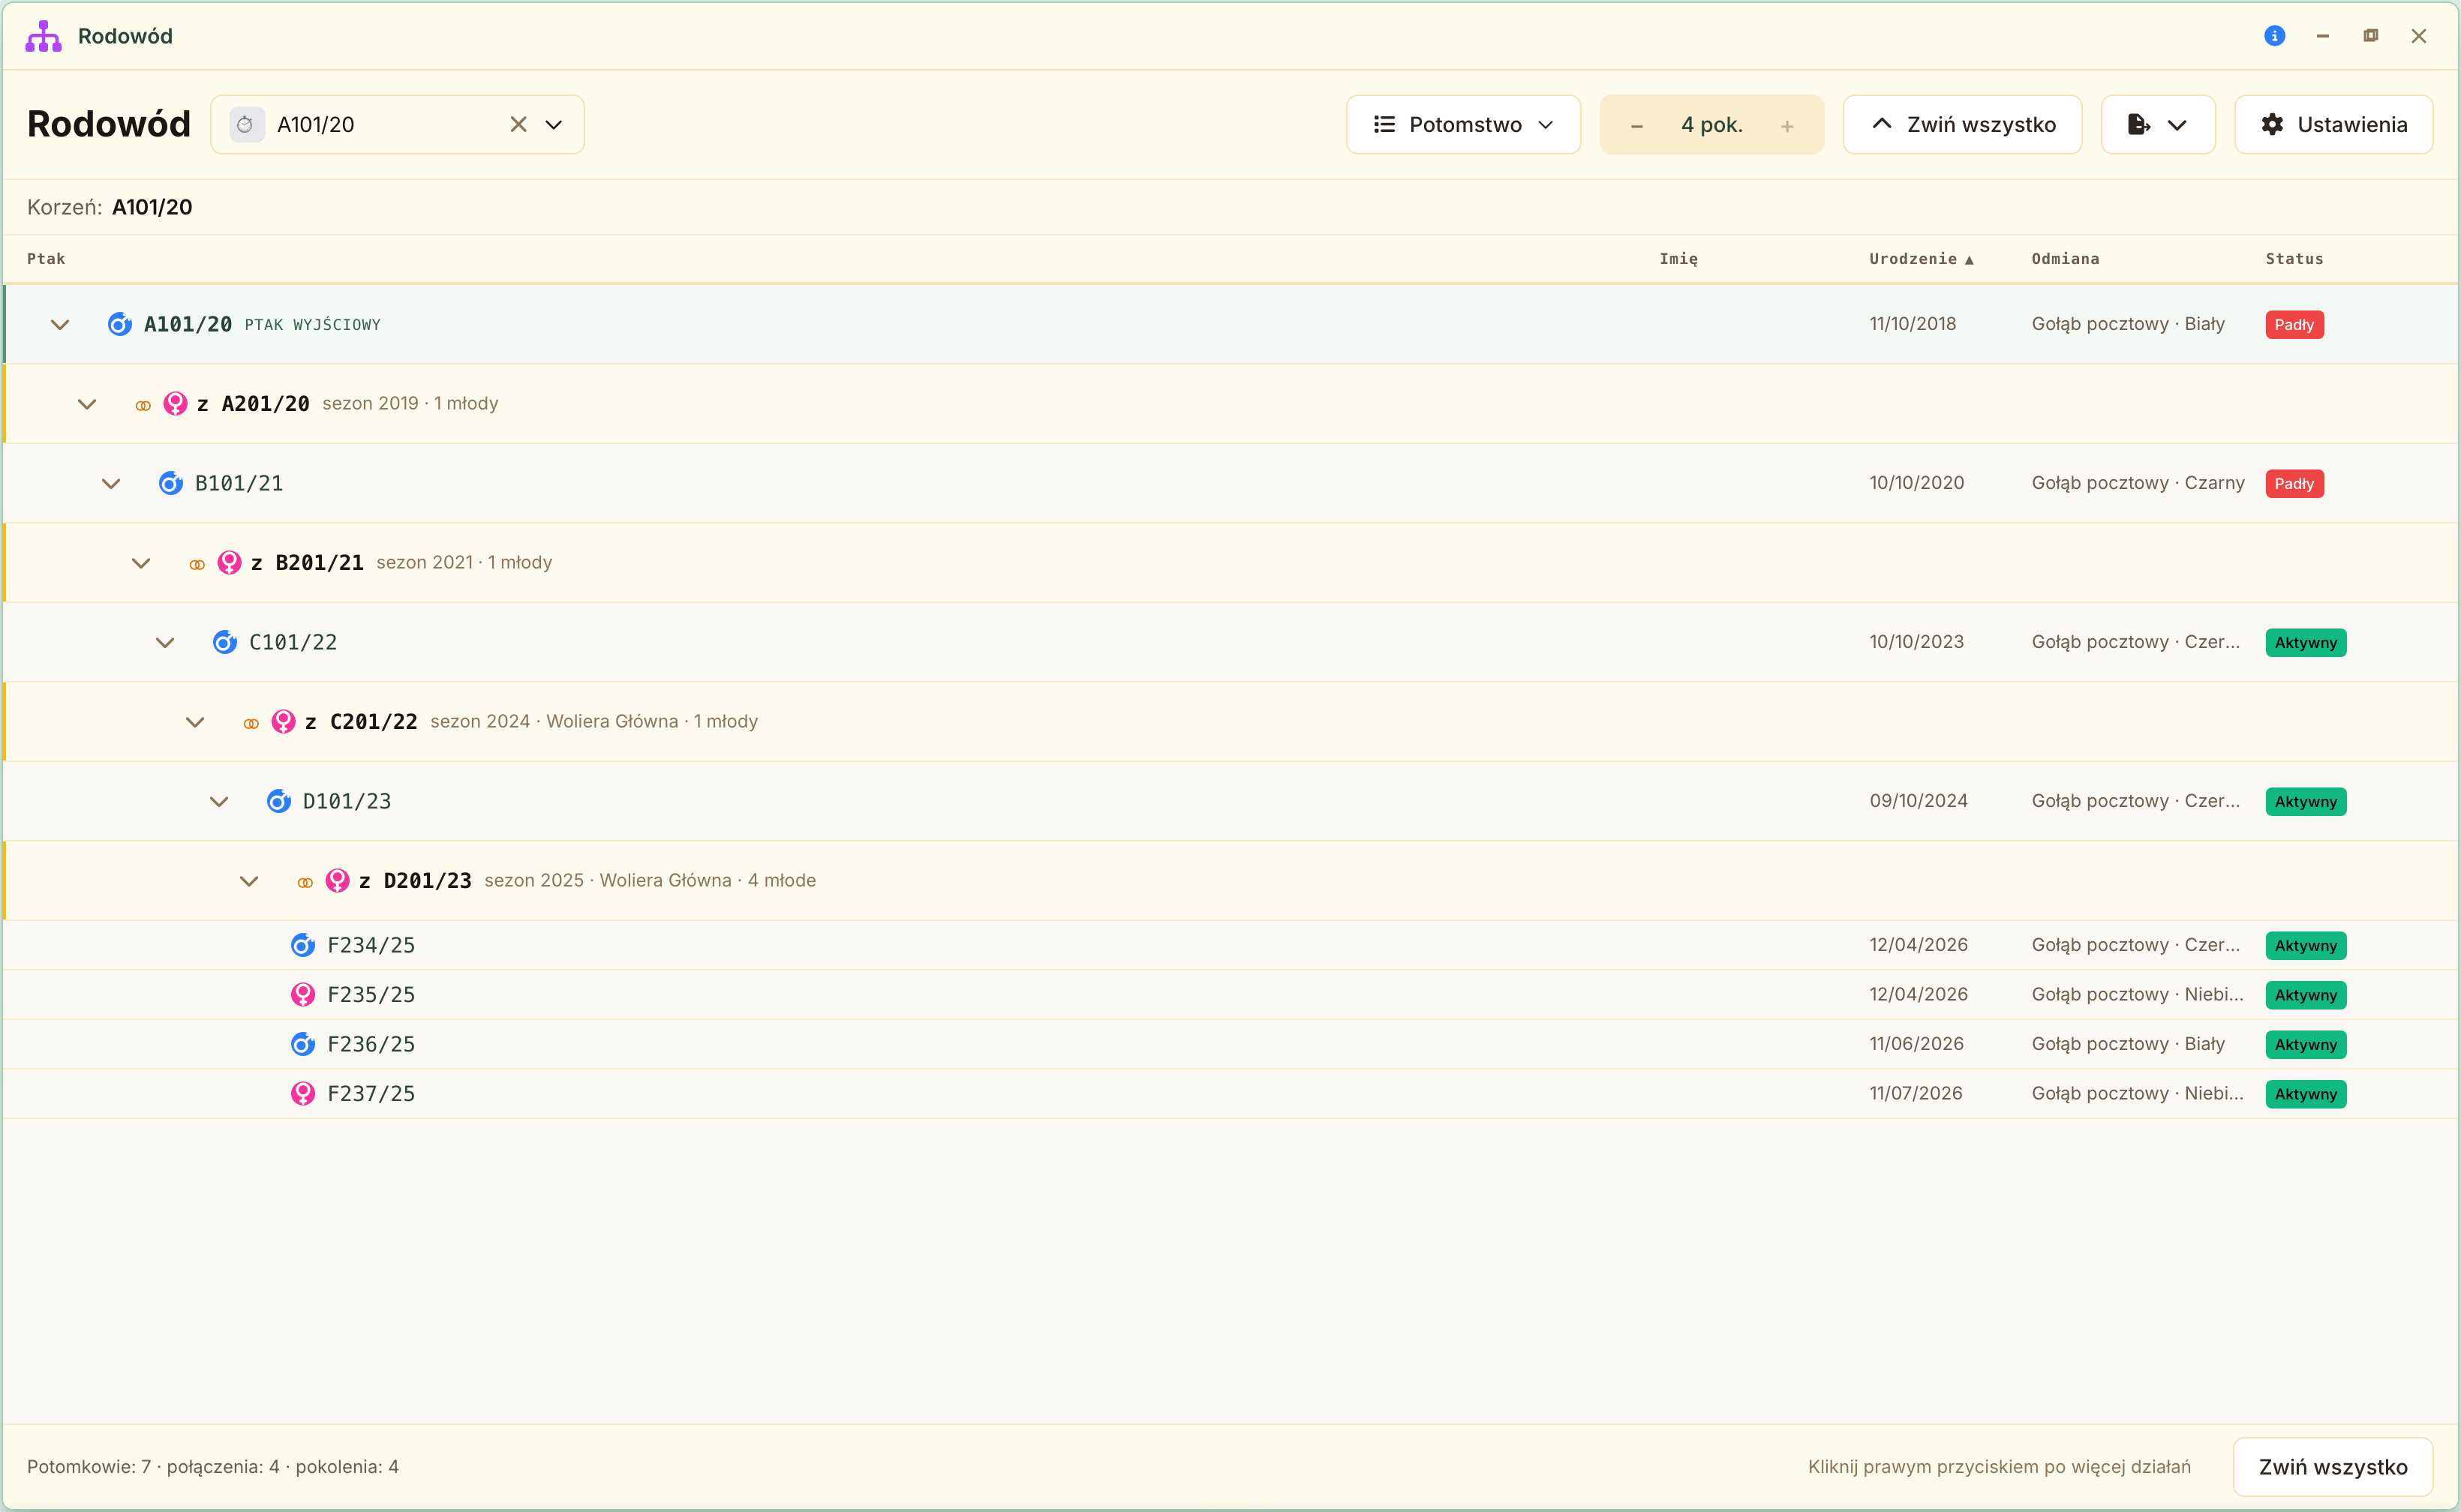The height and width of the screenshot is (1512, 2461).
Task: Collapse the C101/22 row
Action: (x=165, y=642)
